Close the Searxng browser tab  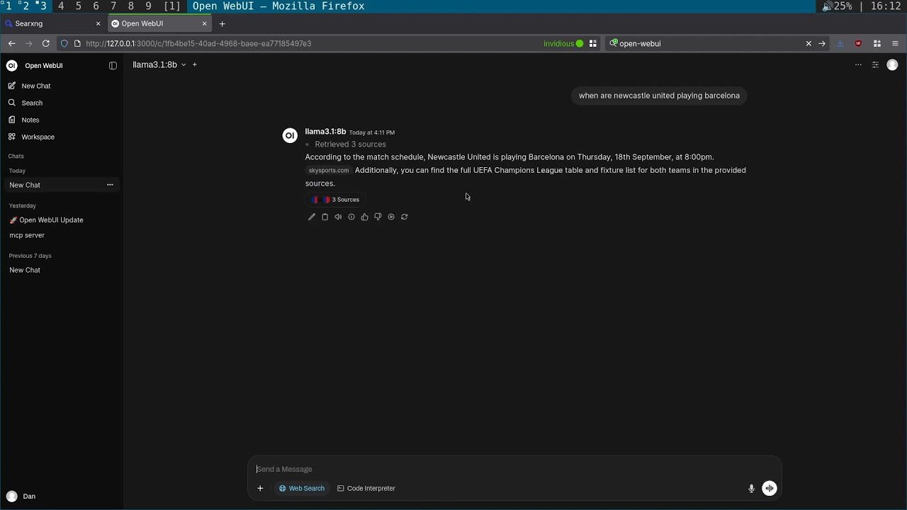98,23
